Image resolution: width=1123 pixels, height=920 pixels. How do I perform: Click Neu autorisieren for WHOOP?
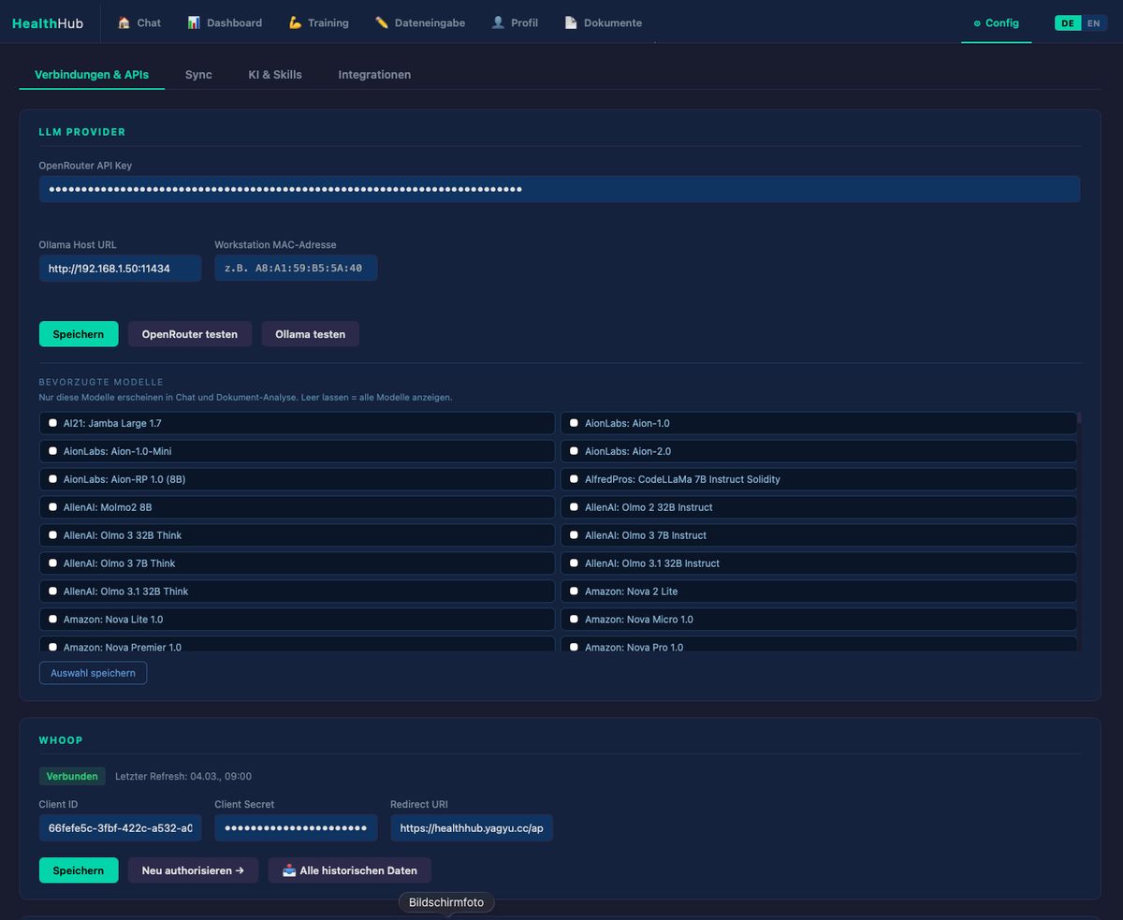point(193,870)
